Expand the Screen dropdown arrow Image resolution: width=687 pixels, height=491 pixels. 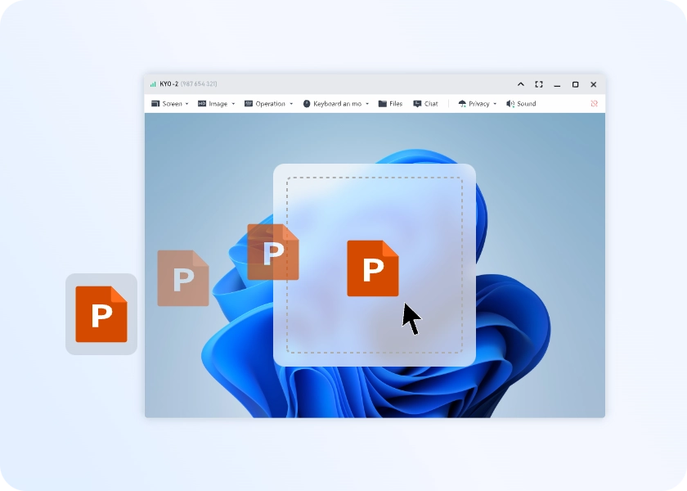186,104
